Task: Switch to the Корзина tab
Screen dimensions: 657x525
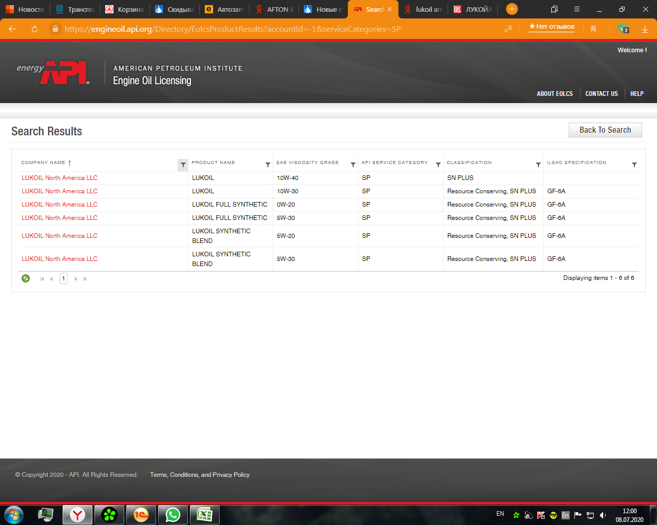Action: coord(125,9)
